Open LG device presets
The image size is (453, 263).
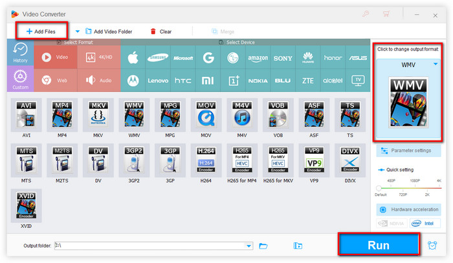233,58
